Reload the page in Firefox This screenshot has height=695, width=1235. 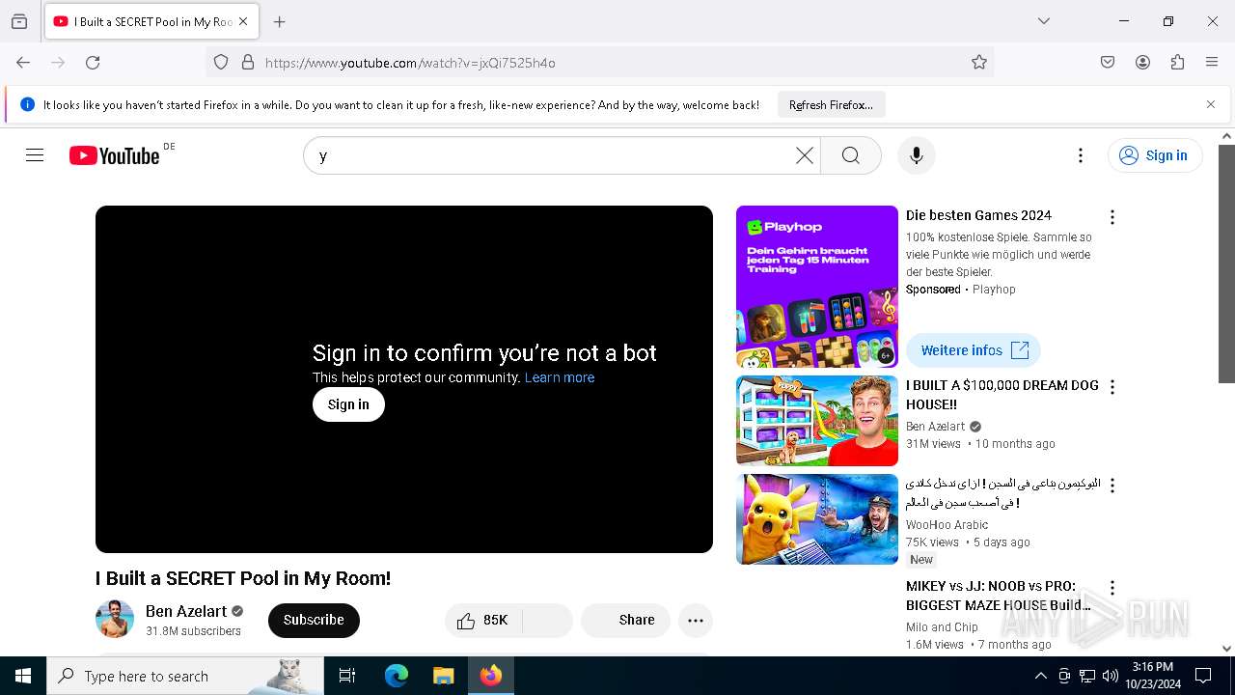[x=93, y=63]
